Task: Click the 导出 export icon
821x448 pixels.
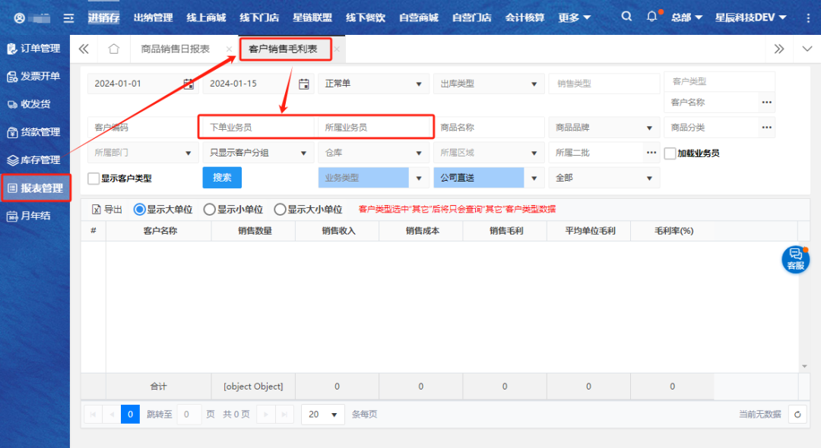Action: point(97,210)
